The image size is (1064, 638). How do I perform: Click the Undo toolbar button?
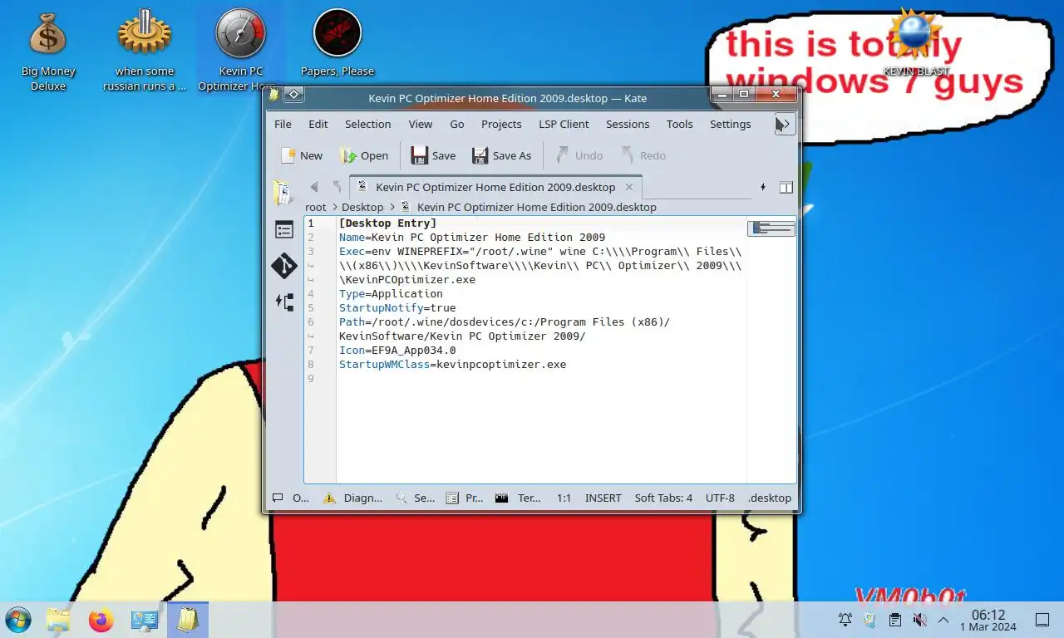click(579, 155)
